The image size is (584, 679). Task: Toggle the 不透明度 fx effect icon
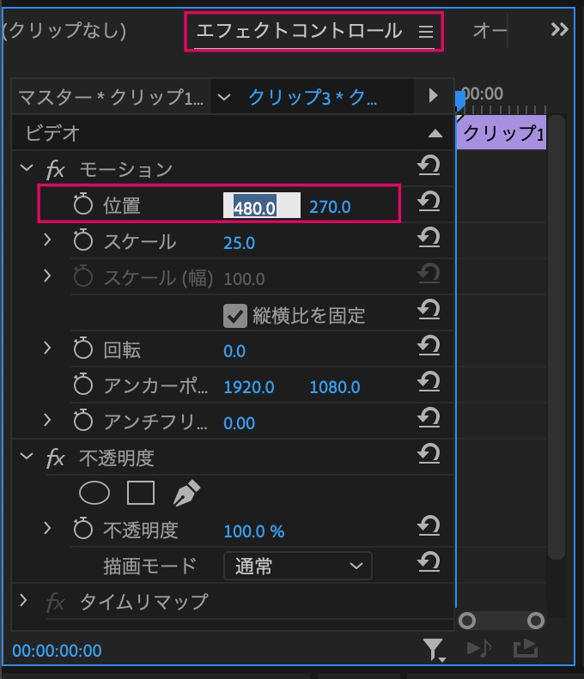(x=56, y=458)
